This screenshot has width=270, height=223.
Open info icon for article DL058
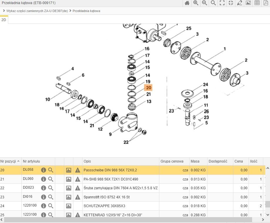(x=43, y=170)
